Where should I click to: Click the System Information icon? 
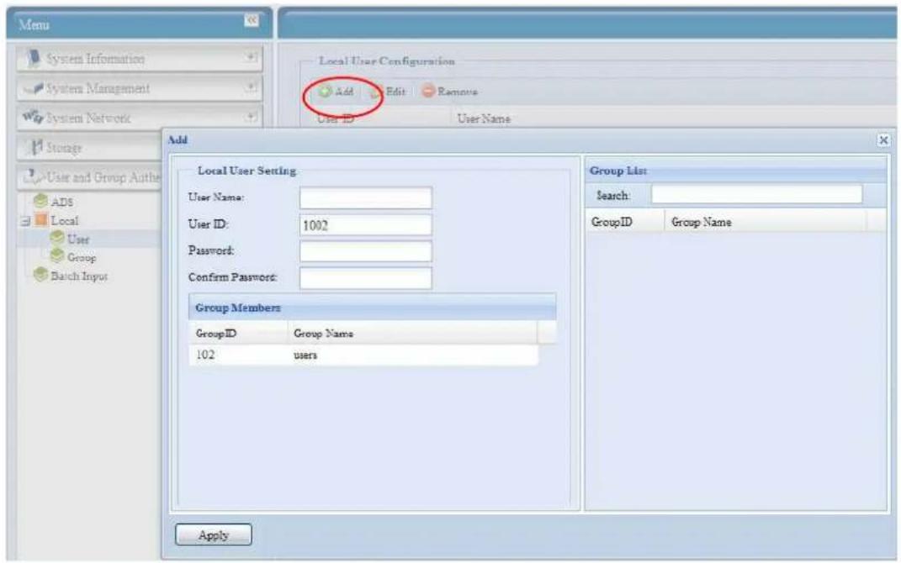pos(34,58)
